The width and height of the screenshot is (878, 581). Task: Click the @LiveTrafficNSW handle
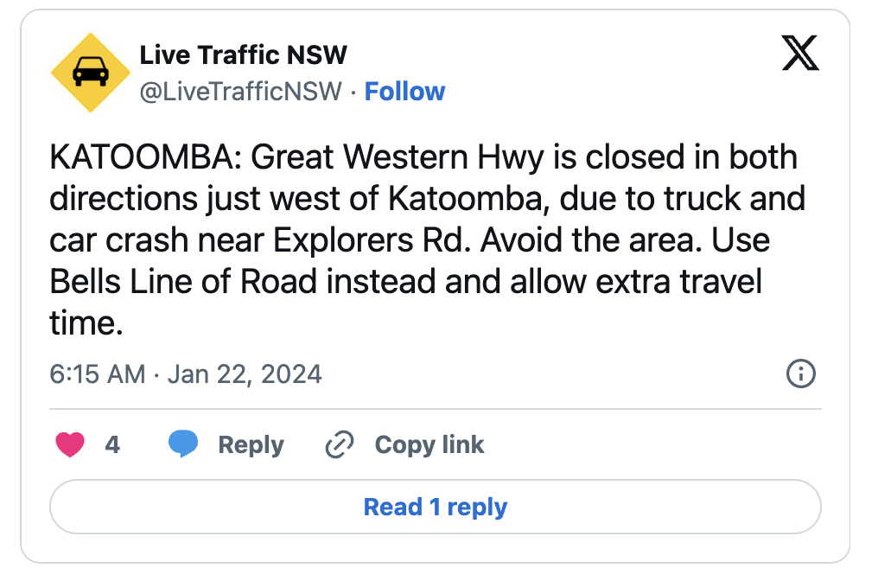tap(240, 92)
